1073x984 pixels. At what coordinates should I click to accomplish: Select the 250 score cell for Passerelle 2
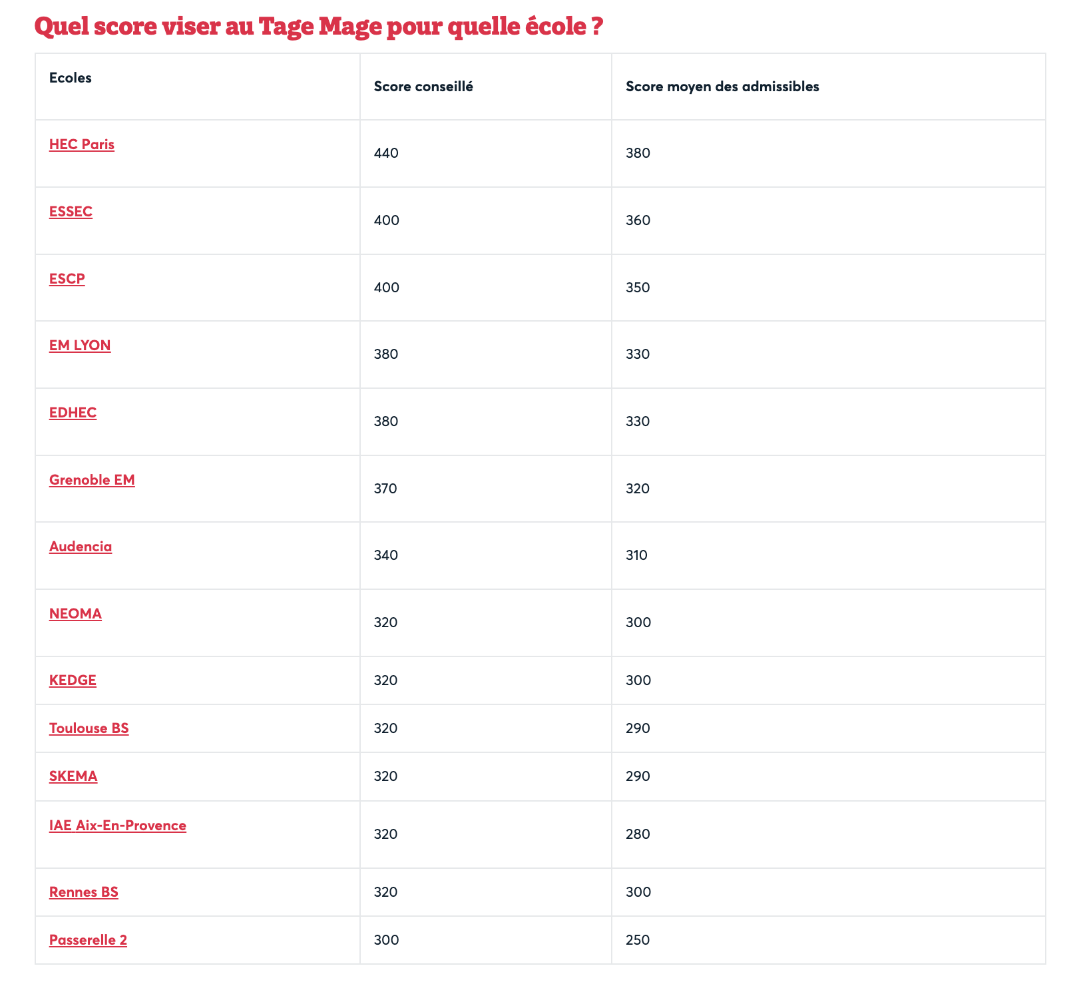(x=638, y=940)
